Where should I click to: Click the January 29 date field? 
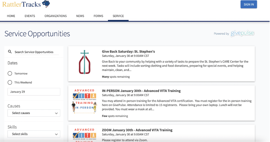pos(34,92)
